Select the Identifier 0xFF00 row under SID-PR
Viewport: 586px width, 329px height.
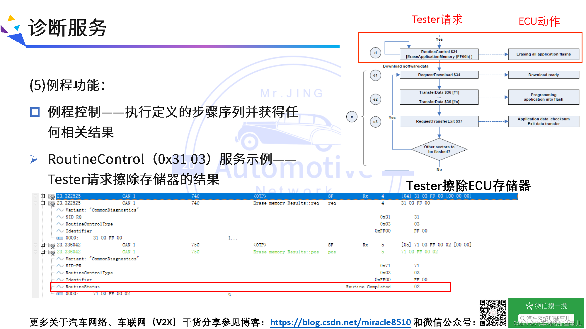79,280
